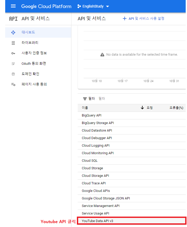Sort by the 이름 column header
Screen dimensions: 187x227
click(85, 108)
